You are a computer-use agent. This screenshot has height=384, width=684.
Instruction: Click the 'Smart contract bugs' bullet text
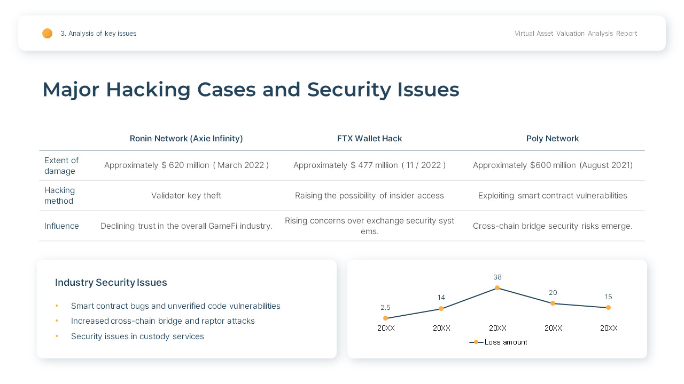tap(175, 306)
